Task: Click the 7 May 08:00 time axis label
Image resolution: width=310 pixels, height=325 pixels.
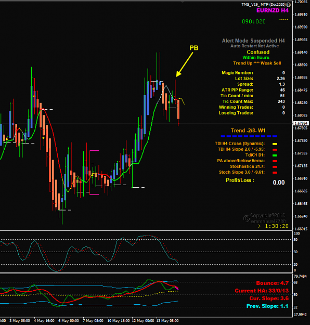Action: pyautogui.click(x=93, y=321)
